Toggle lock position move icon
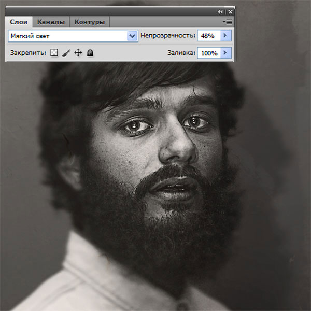Image resolution: width=311 pixels, height=311 pixels. pos(78,53)
